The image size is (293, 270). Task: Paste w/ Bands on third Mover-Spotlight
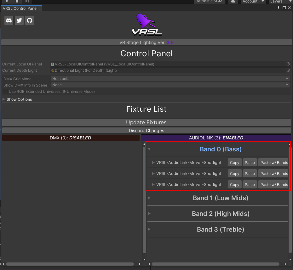coord(273,184)
